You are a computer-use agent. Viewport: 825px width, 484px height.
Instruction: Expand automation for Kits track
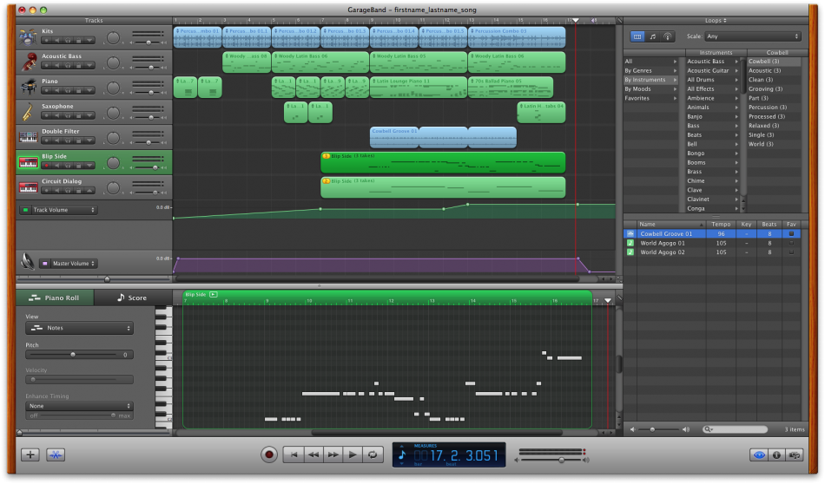coord(90,41)
